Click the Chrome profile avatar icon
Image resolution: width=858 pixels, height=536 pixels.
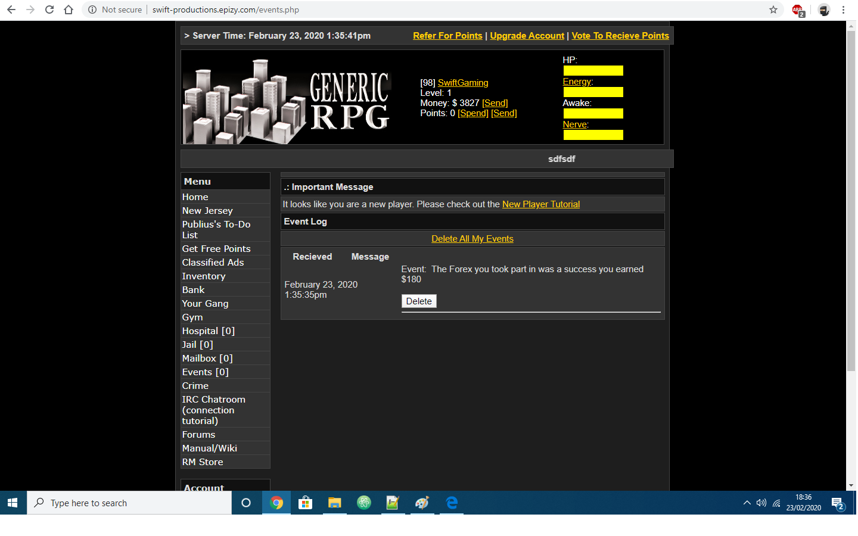point(823,10)
